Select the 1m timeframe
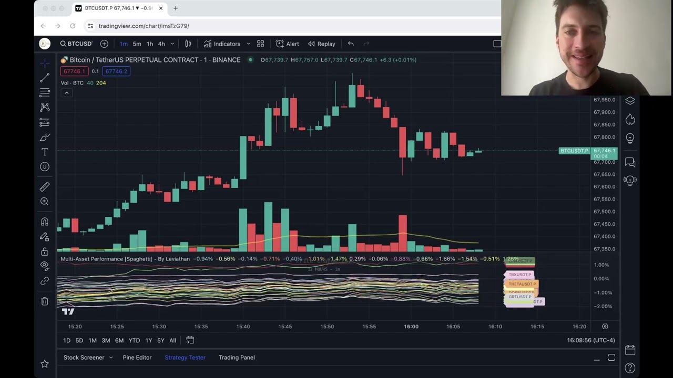This screenshot has width=673, height=378. point(124,44)
